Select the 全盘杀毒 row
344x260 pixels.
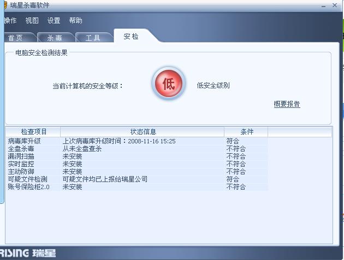click(137, 149)
